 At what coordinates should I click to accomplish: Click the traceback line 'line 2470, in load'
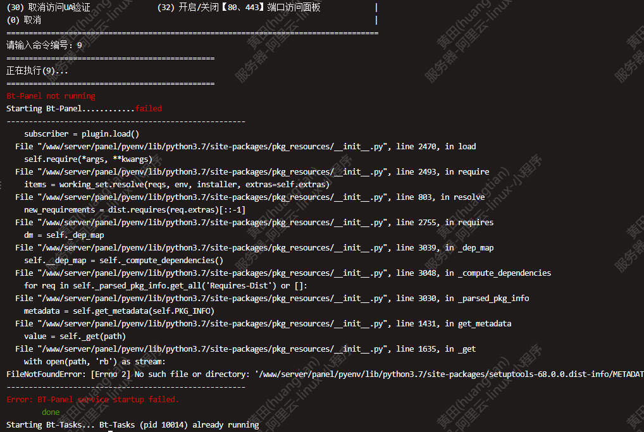coord(245,147)
